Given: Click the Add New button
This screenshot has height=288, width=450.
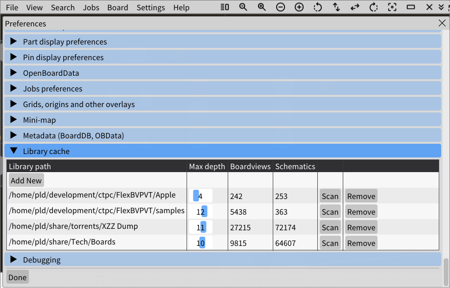Looking at the screenshot, I should point(26,180).
